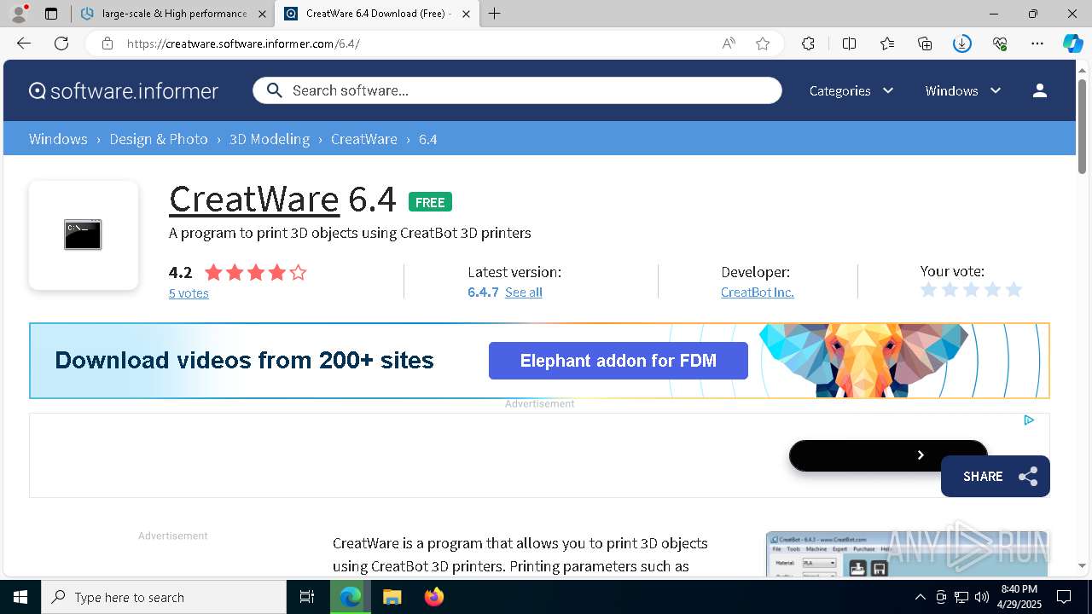The width and height of the screenshot is (1092, 614).
Task: Click the black ad arrow button
Action: click(x=888, y=455)
